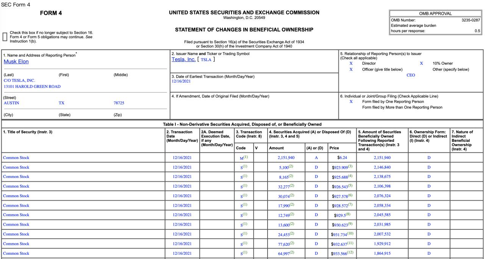Open the Tesla, Inc. issuer link
The image size is (485, 259).
pyautogui.click(x=183, y=59)
